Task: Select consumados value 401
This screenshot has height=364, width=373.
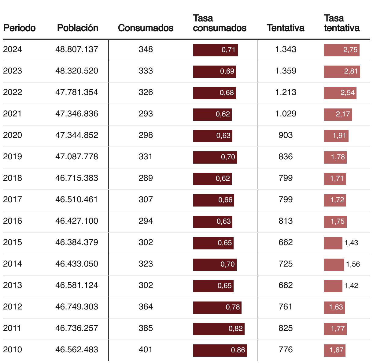Action: click(x=146, y=350)
